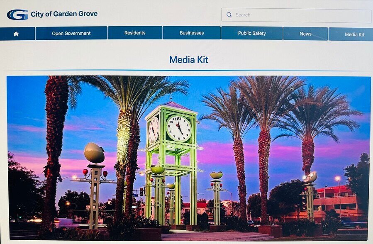Switch to the News tab

[305, 34]
